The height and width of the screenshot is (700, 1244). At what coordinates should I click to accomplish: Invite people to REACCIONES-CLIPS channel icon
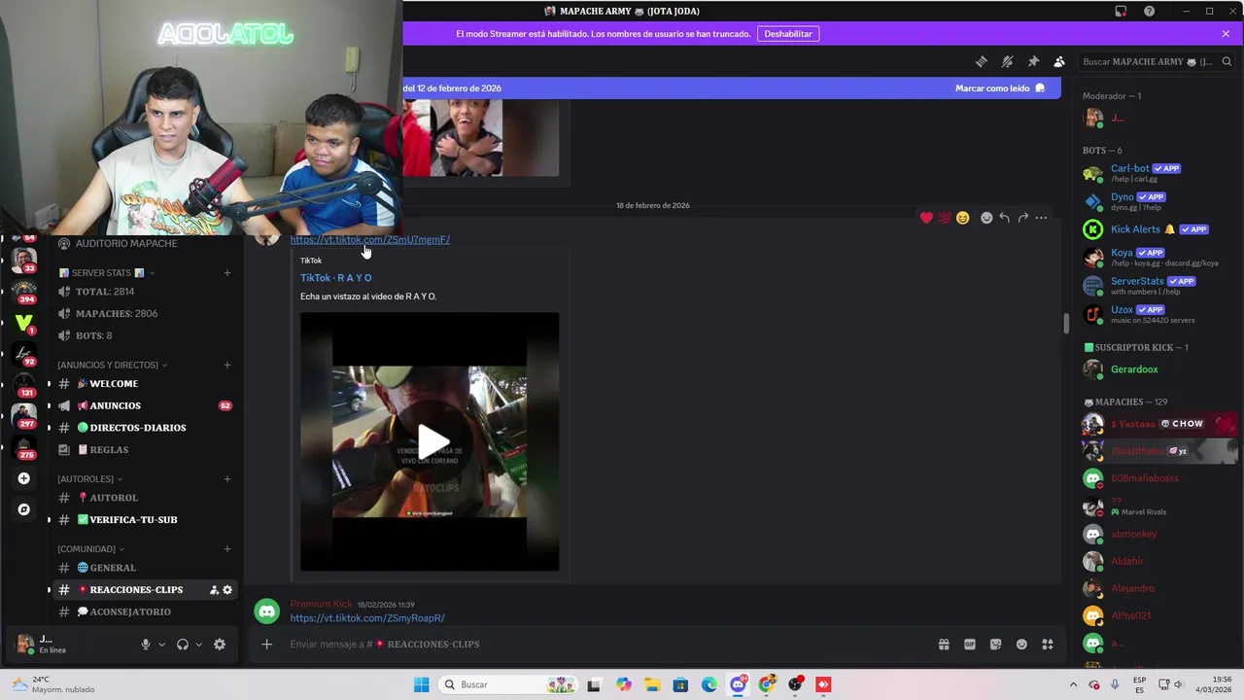pos(214,590)
